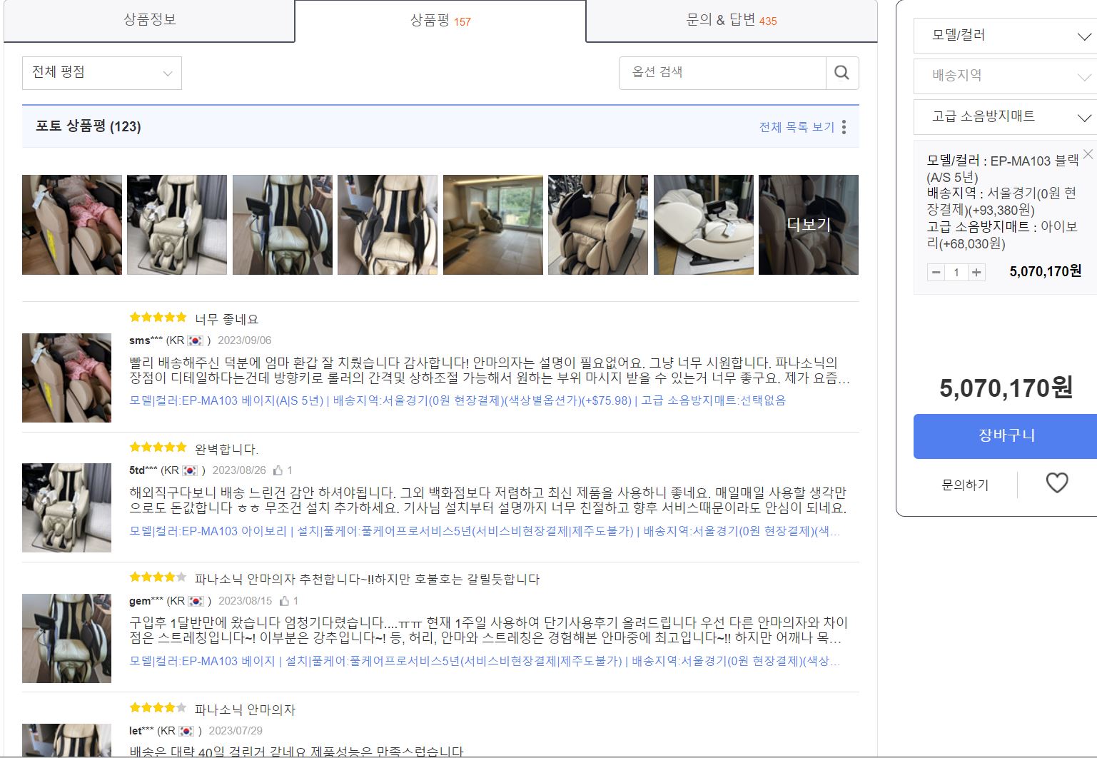The width and height of the screenshot is (1097, 758).
Task: Click the quantity value field showing 1
Action: [x=956, y=273]
